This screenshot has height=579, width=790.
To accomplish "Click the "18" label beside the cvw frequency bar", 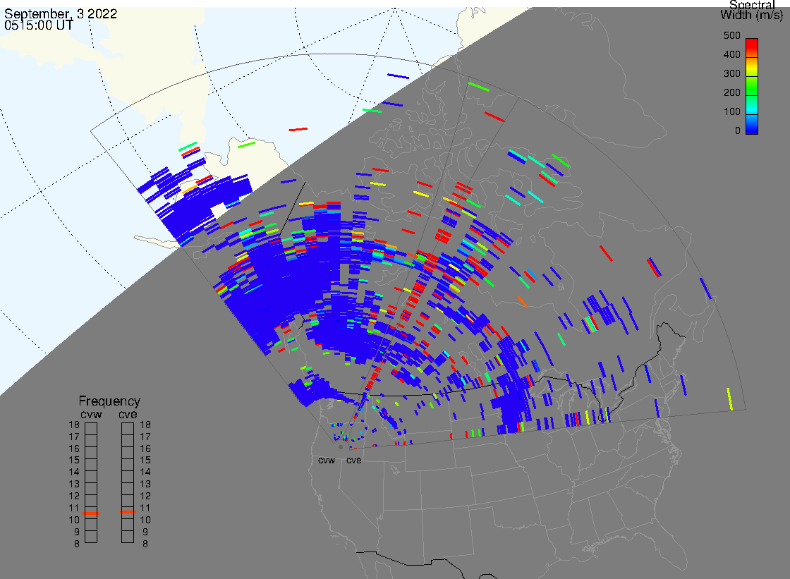I will [74, 425].
